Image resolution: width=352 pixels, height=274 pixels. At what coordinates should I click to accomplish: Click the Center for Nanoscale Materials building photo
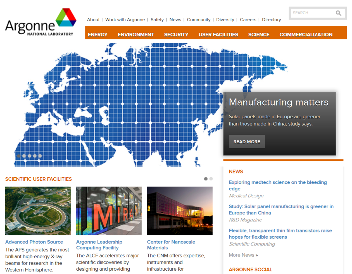point(180,211)
